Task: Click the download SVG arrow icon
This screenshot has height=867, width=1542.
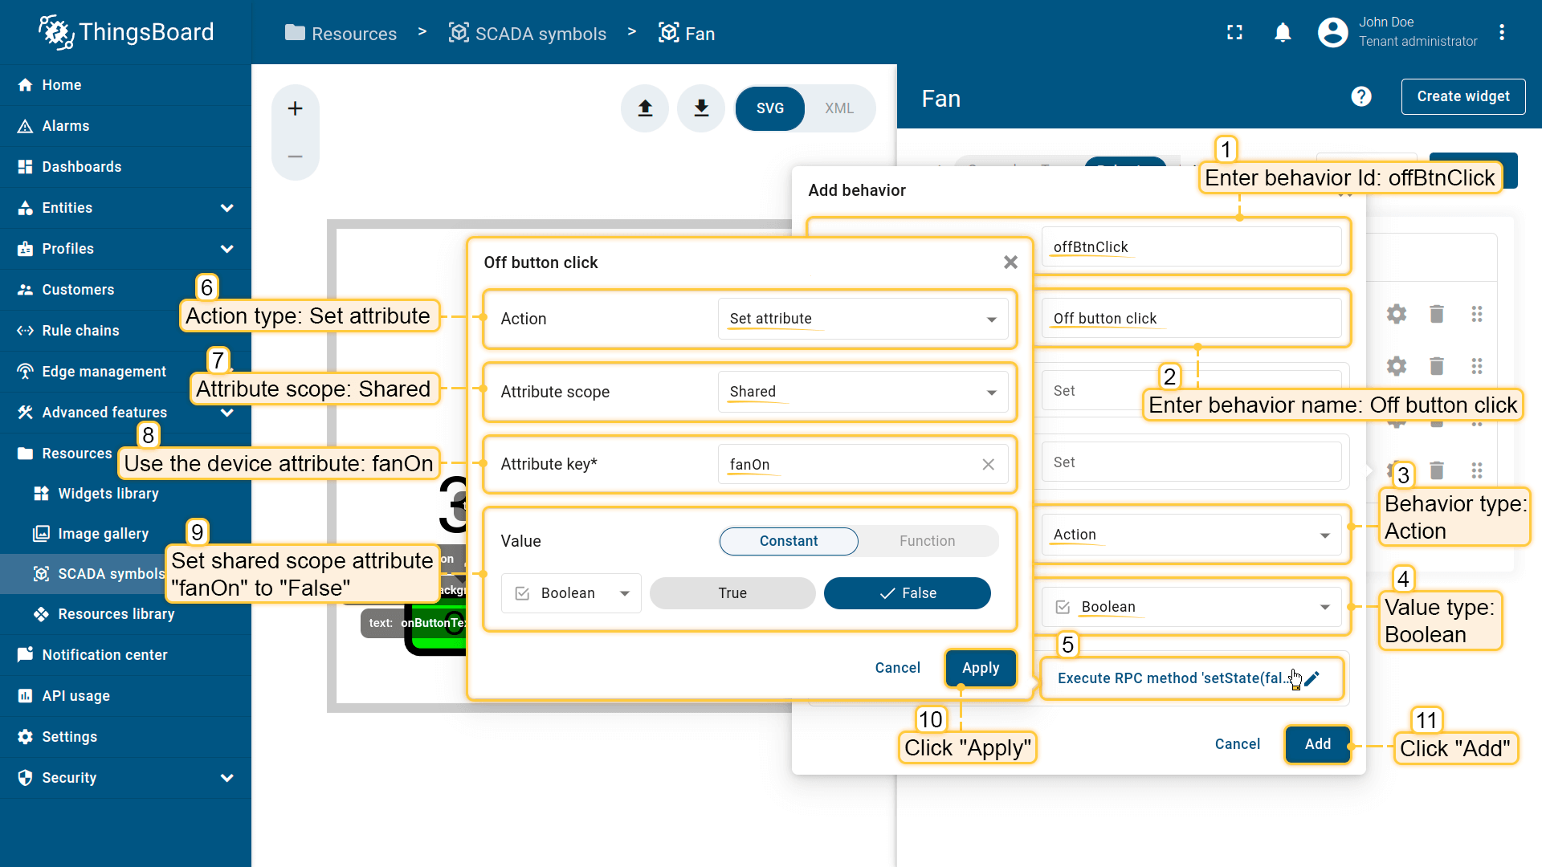Action: tap(701, 108)
